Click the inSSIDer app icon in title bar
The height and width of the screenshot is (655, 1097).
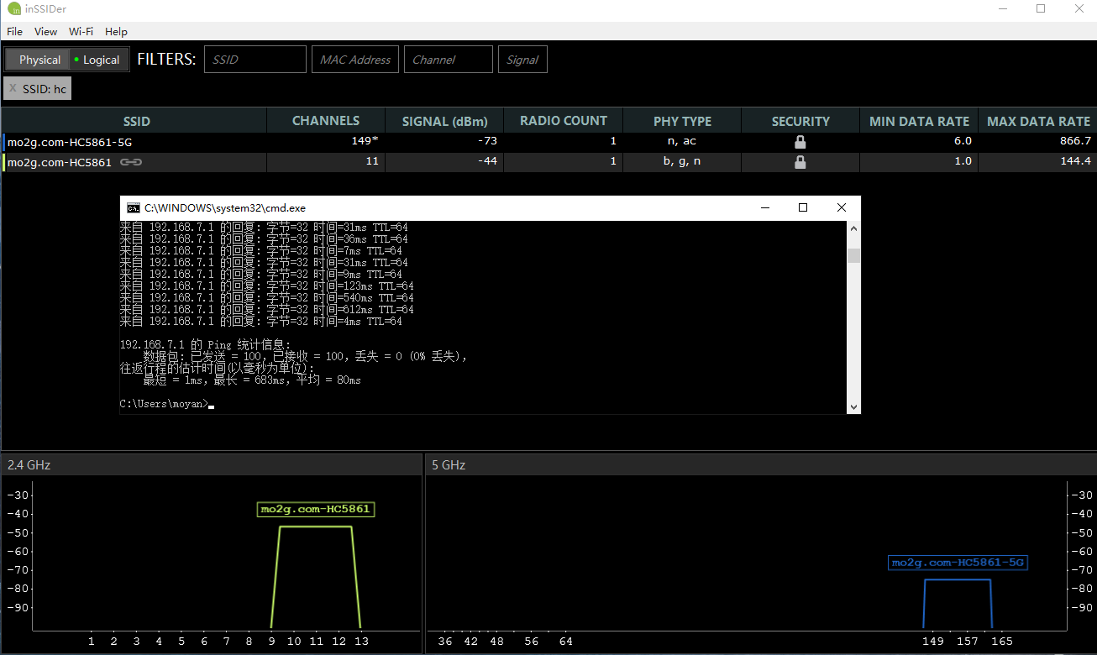click(x=14, y=8)
